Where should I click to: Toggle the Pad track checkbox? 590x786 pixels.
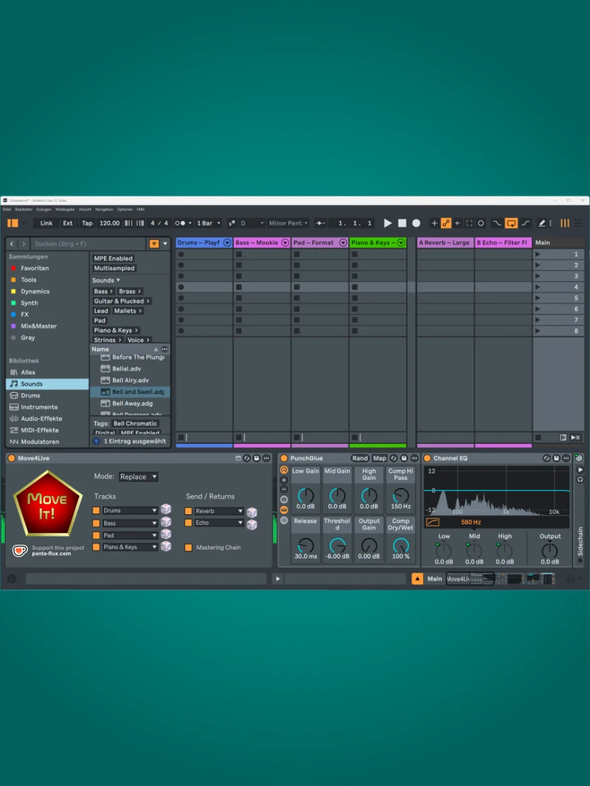[96, 535]
